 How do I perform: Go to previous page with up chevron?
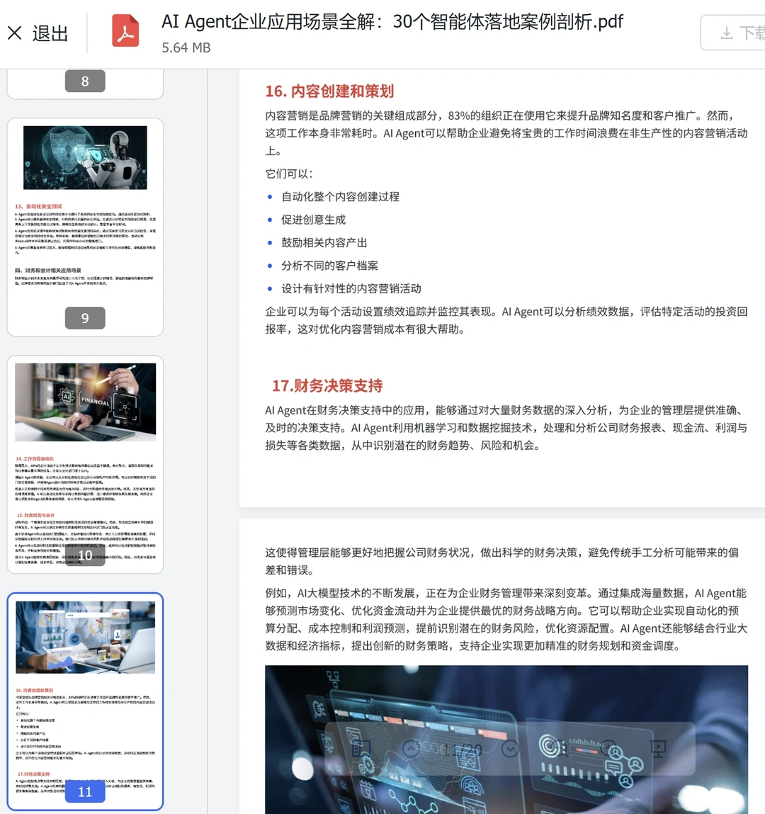pyautogui.click(x=411, y=749)
